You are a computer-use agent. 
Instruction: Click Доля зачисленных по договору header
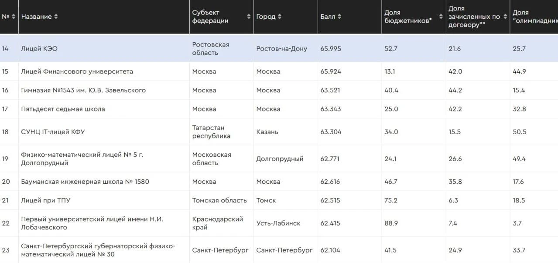[x=474, y=17]
